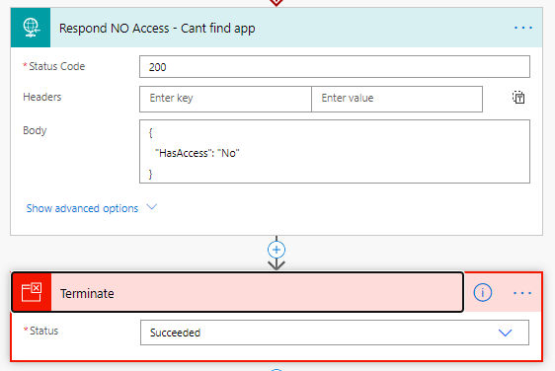The width and height of the screenshot is (555, 371).
Task: Open the Respond NO Access ellipsis menu
Action: tap(523, 28)
